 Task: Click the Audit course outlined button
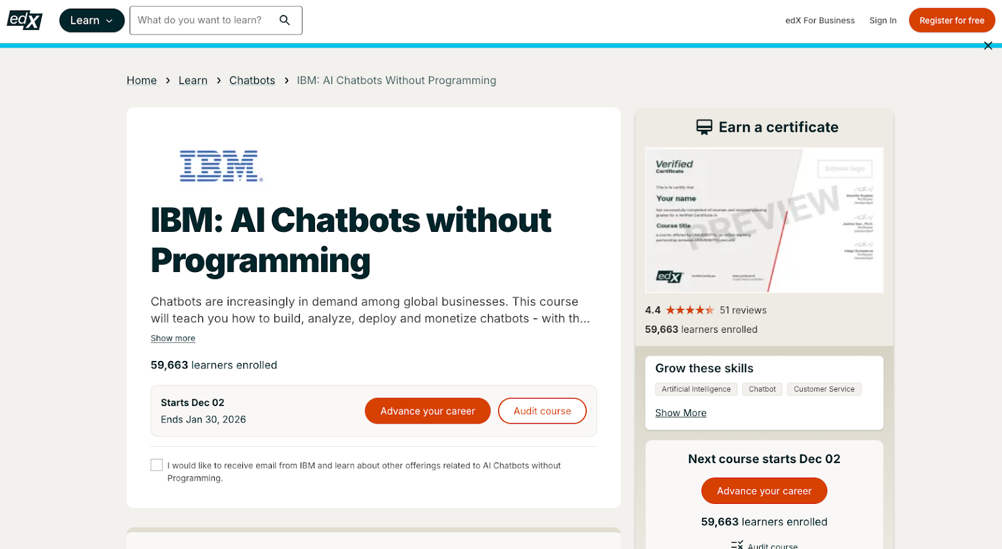542,410
